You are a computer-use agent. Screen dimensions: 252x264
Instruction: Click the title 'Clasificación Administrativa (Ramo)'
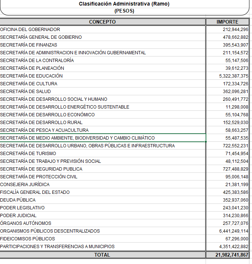[124, 4]
